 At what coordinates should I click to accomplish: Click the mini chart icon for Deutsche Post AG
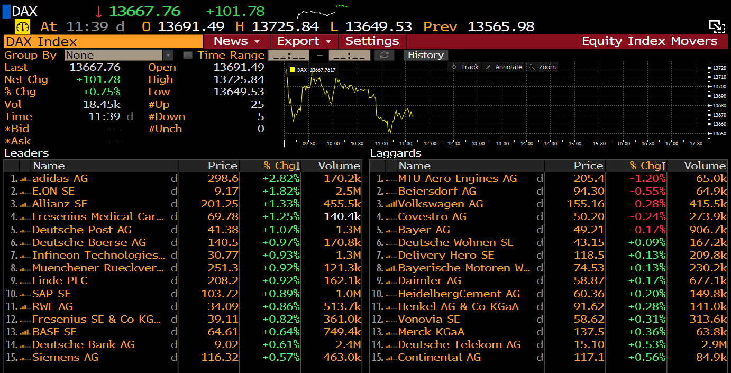[25, 231]
